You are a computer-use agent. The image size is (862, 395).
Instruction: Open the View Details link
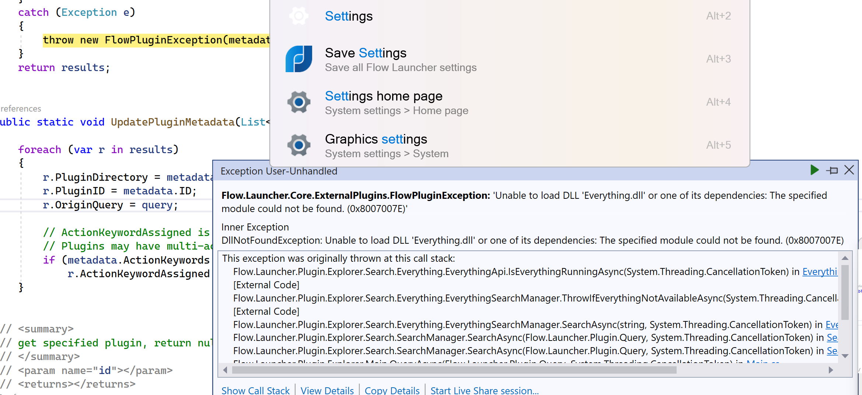(x=327, y=390)
